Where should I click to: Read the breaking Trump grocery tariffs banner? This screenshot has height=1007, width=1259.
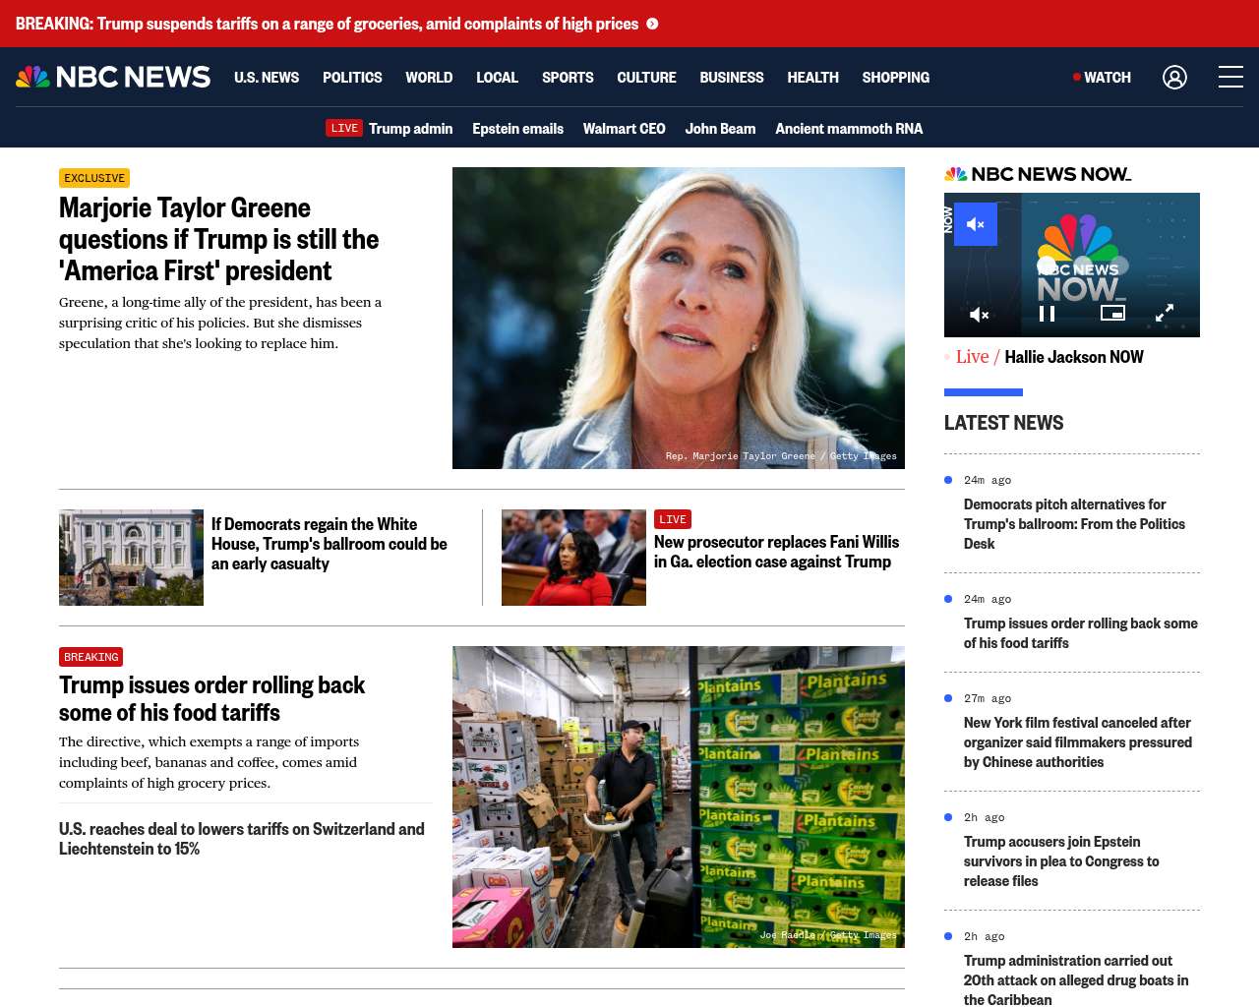tap(327, 24)
